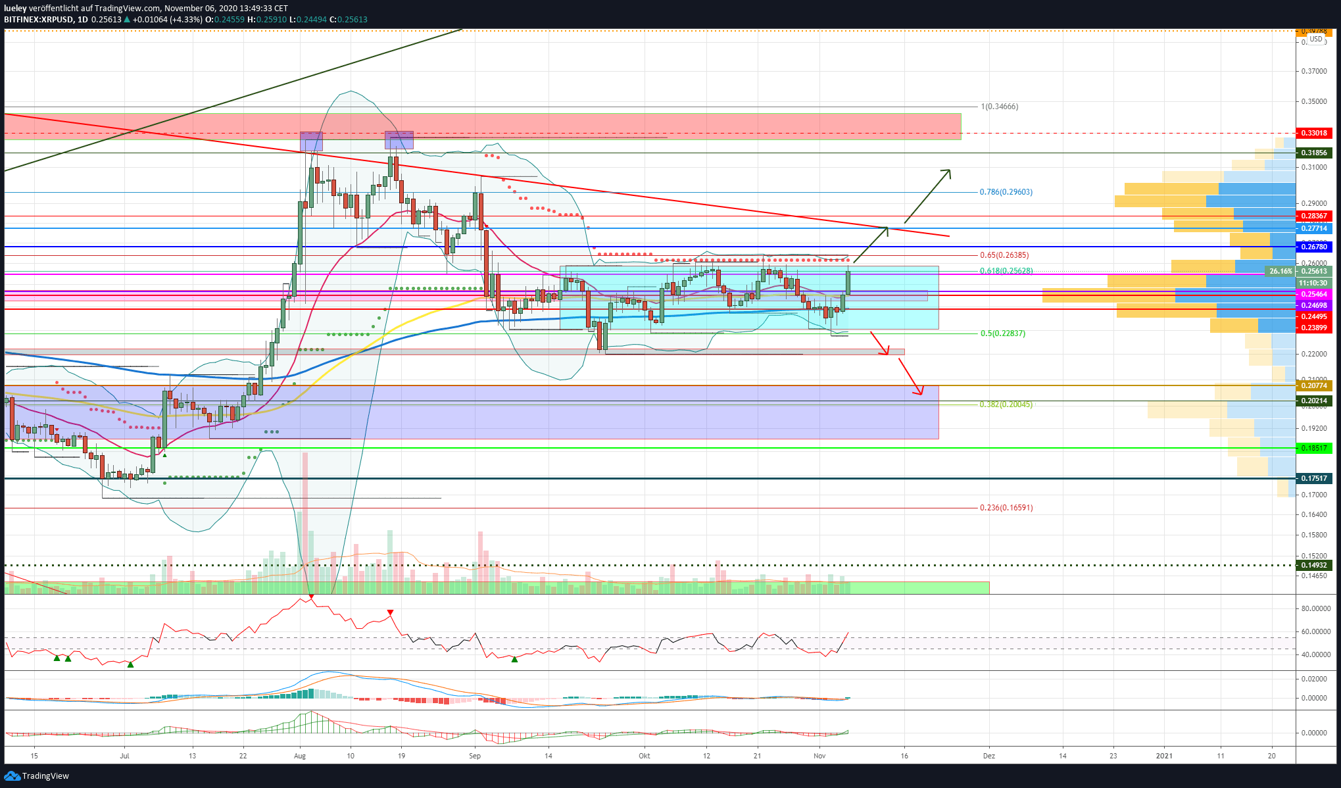
Task: Click the 0.20214 dark price label
Action: click(x=1314, y=401)
